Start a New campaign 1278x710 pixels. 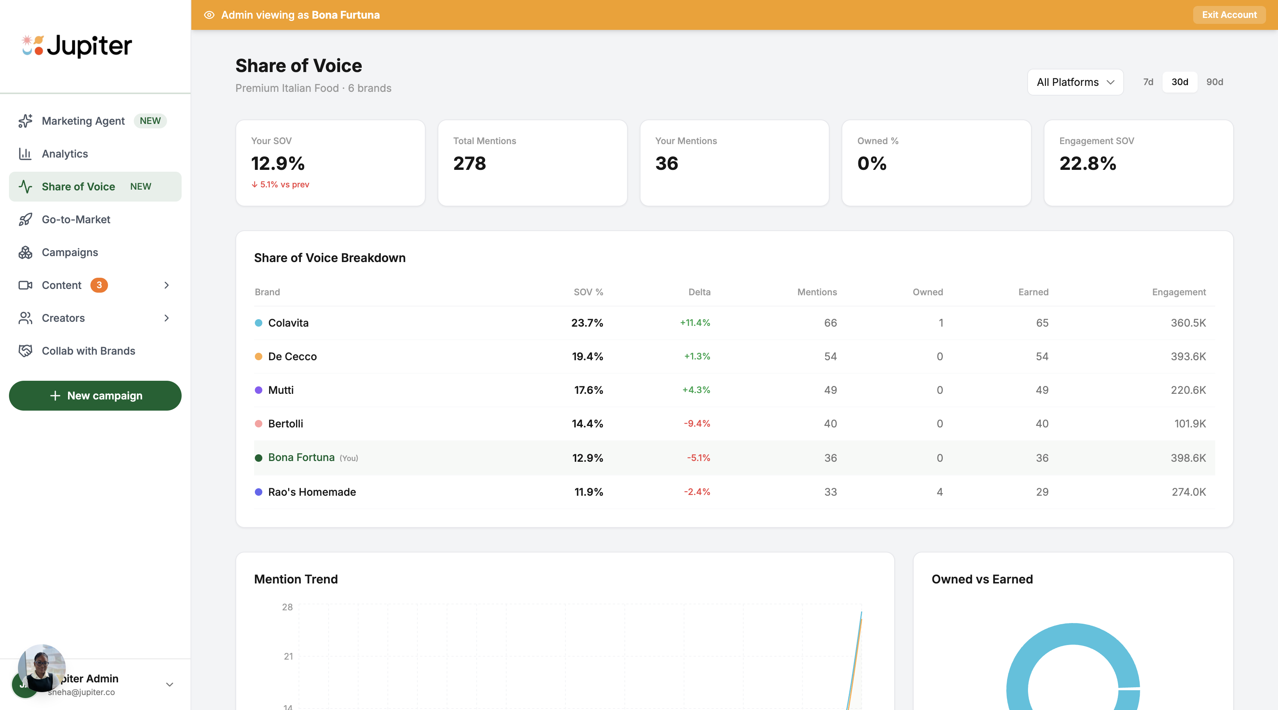[x=95, y=395]
